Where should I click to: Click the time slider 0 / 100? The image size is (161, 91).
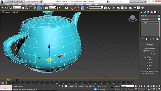(x=9, y=80)
